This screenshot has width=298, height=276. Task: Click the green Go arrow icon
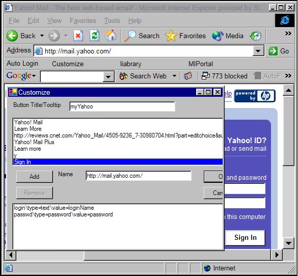[273, 51]
